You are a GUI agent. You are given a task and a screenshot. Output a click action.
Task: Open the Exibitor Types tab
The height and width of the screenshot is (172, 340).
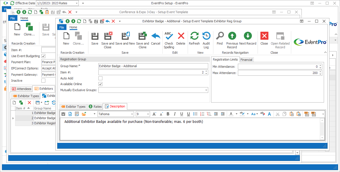point(73,106)
